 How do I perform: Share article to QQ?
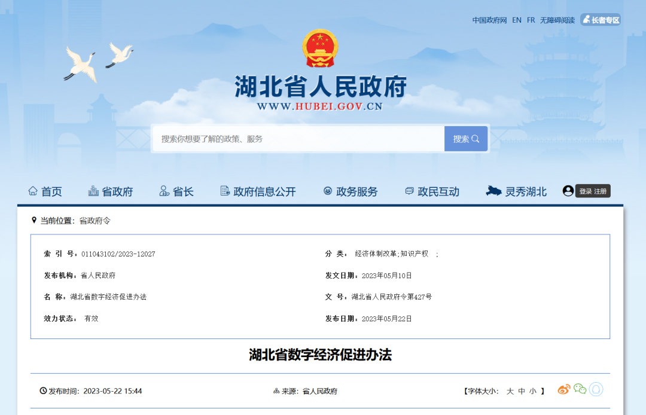[596, 389]
